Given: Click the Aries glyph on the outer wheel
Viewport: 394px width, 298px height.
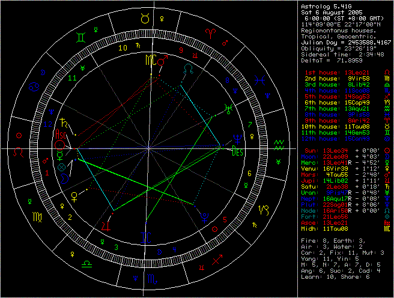Looking at the screenshot, I should 210,31.
